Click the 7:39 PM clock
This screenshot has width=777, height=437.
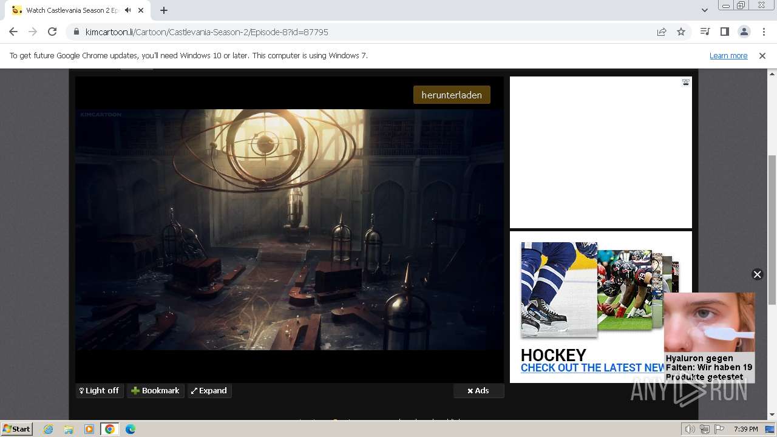pos(745,429)
